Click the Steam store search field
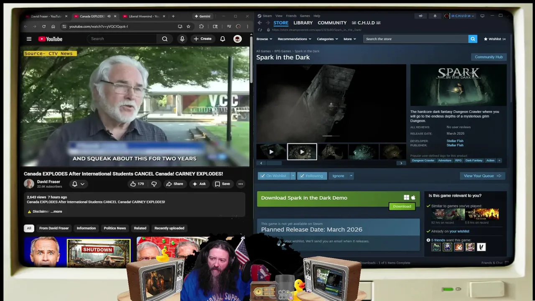535x301 pixels. (415, 39)
